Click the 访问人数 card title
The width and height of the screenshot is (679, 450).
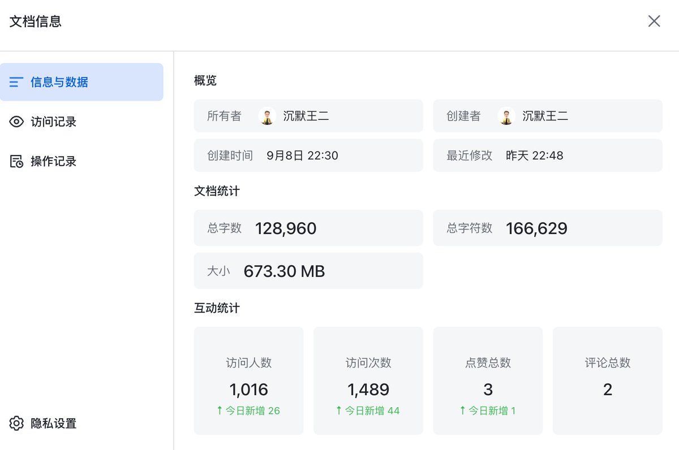pyautogui.click(x=249, y=363)
